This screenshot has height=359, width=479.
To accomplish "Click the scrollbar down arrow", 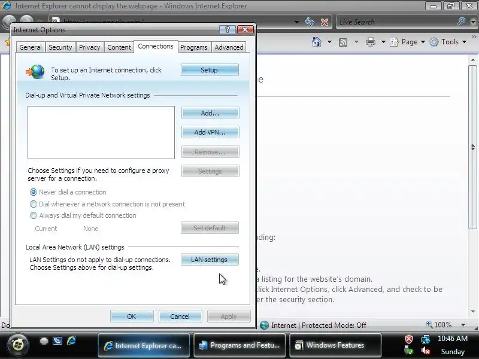I will [x=472, y=311].
